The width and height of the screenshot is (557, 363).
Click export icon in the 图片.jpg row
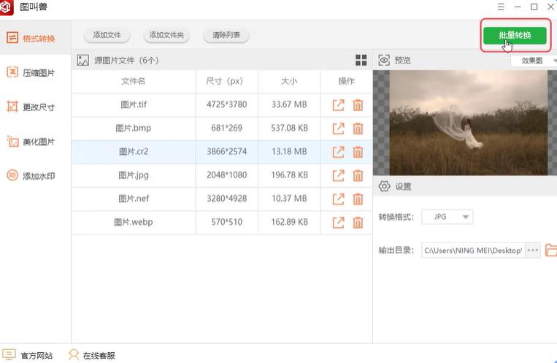(338, 175)
